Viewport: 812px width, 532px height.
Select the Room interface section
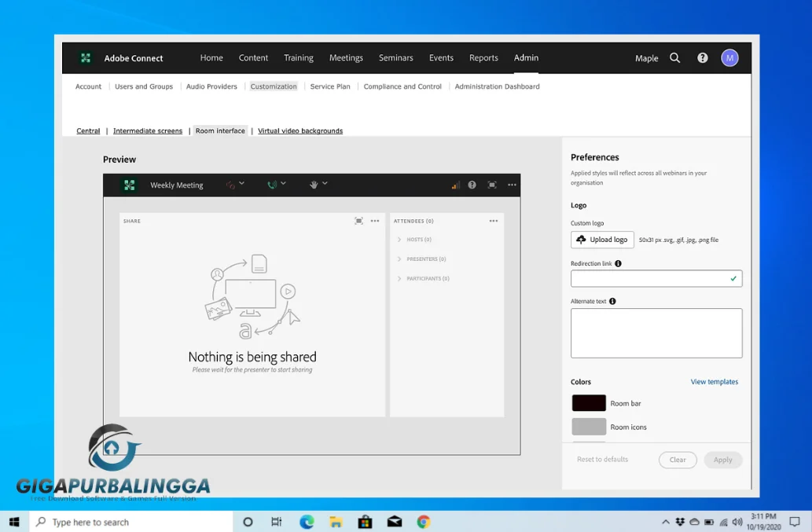pyautogui.click(x=220, y=131)
